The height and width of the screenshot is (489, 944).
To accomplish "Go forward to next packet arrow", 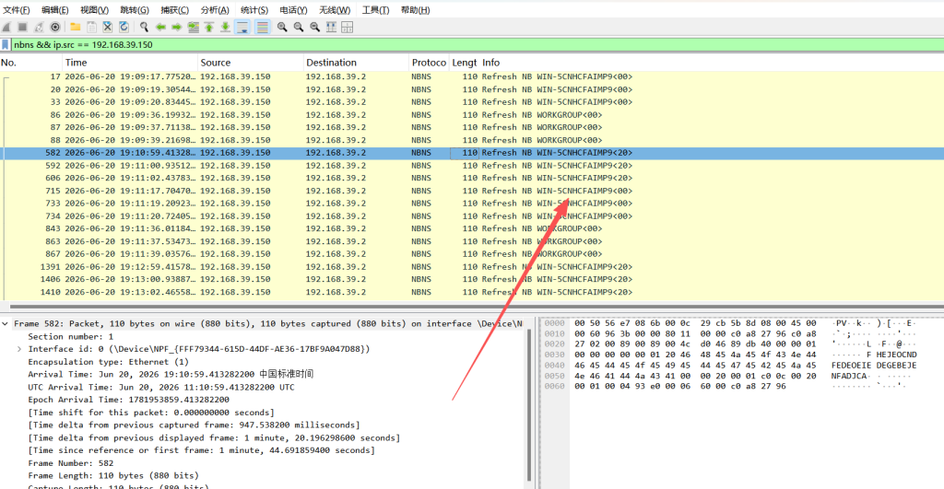I will 176,27.
